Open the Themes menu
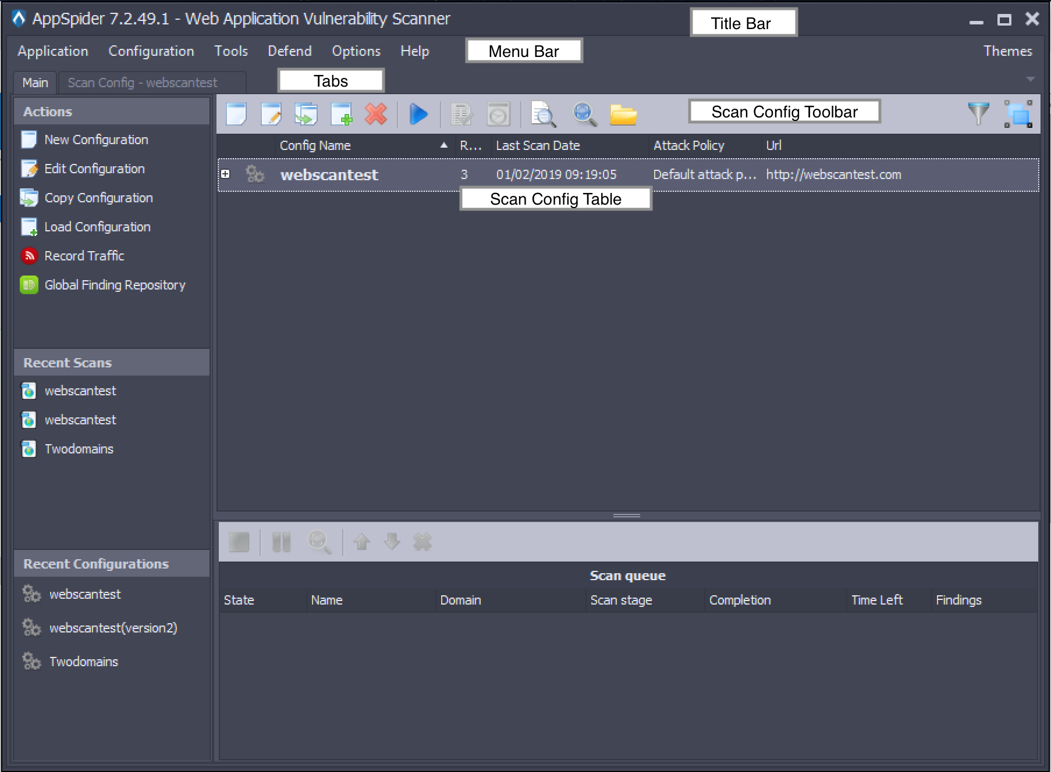The image size is (1051, 772). click(1008, 51)
